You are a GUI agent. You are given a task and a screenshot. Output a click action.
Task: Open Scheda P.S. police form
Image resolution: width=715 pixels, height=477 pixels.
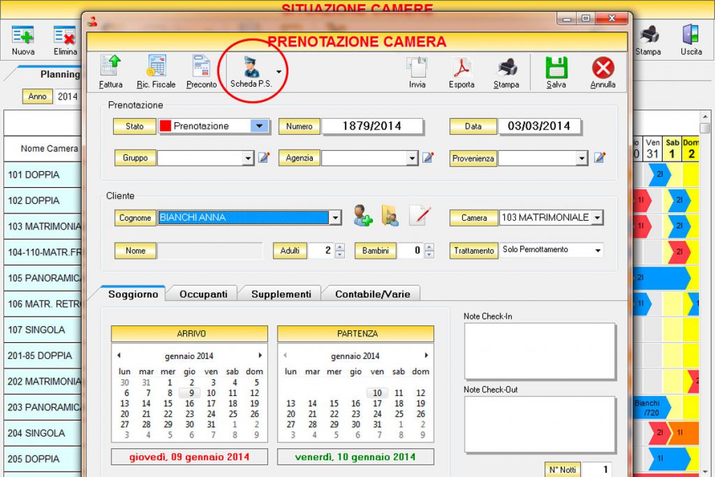[x=250, y=72]
